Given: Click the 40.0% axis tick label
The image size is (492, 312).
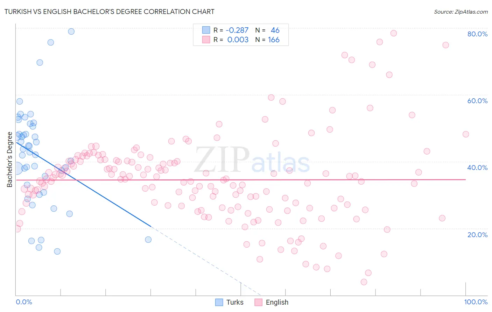Looking at the screenshot, I should tap(477, 168).
